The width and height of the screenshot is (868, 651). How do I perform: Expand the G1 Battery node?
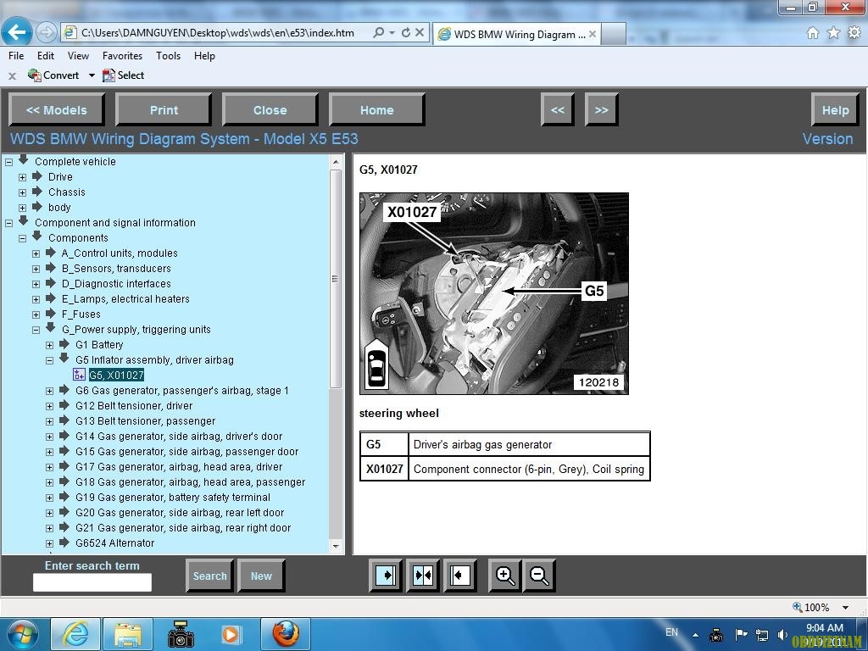49,346
